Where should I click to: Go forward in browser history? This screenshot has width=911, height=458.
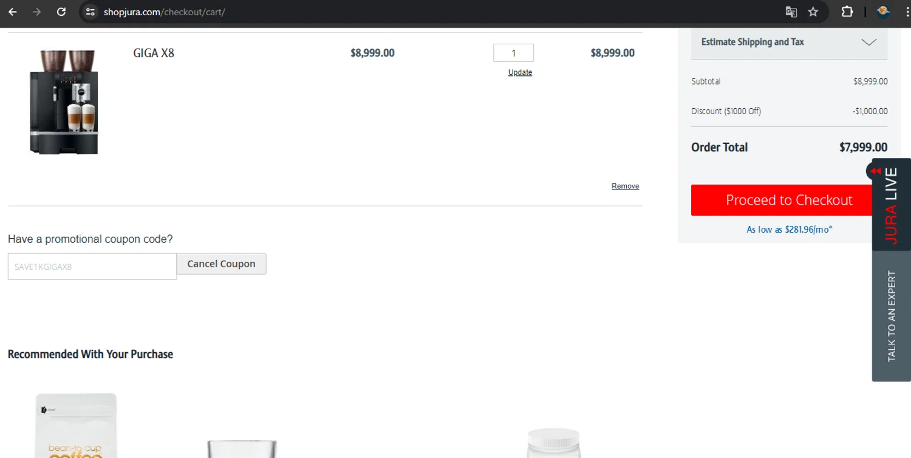37,12
